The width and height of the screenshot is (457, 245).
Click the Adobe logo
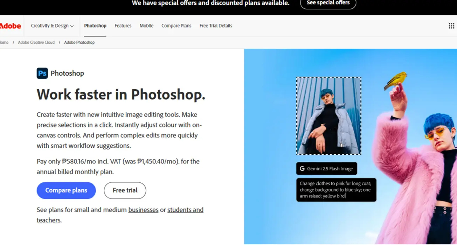pyautogui.click(x=11, y=26)
